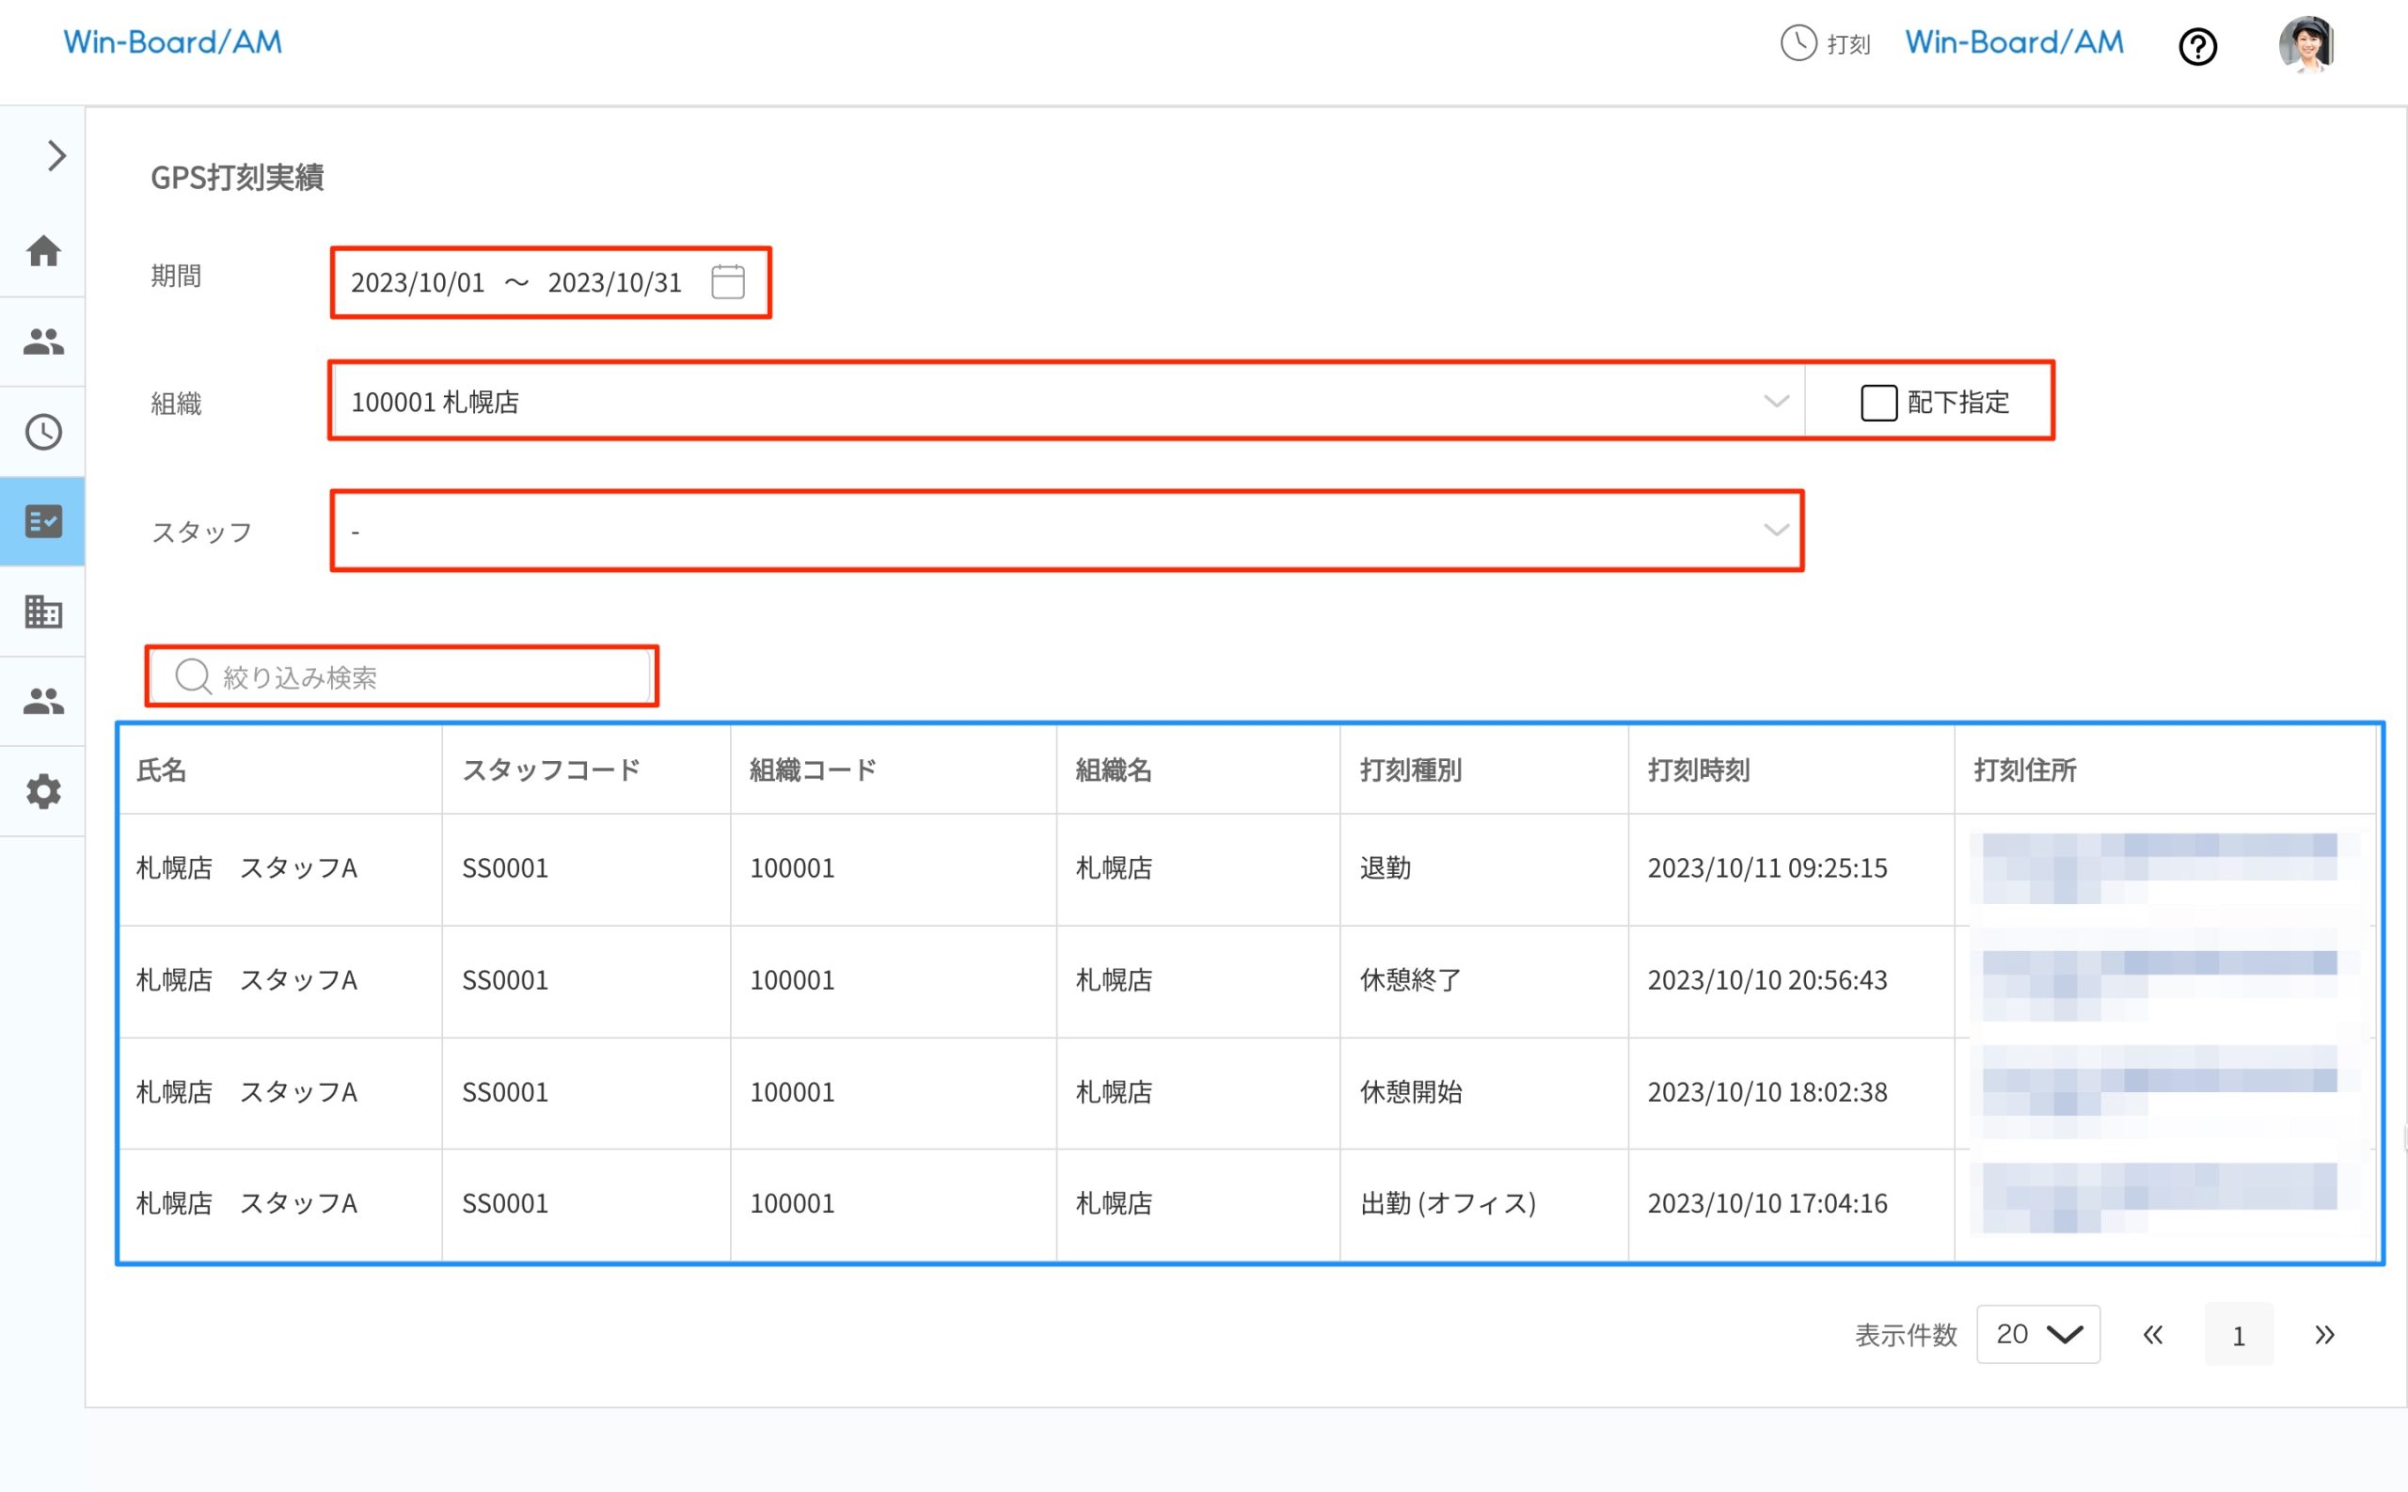
Task: Click the Win-Board/AM logo in top left
Action: 173,41
